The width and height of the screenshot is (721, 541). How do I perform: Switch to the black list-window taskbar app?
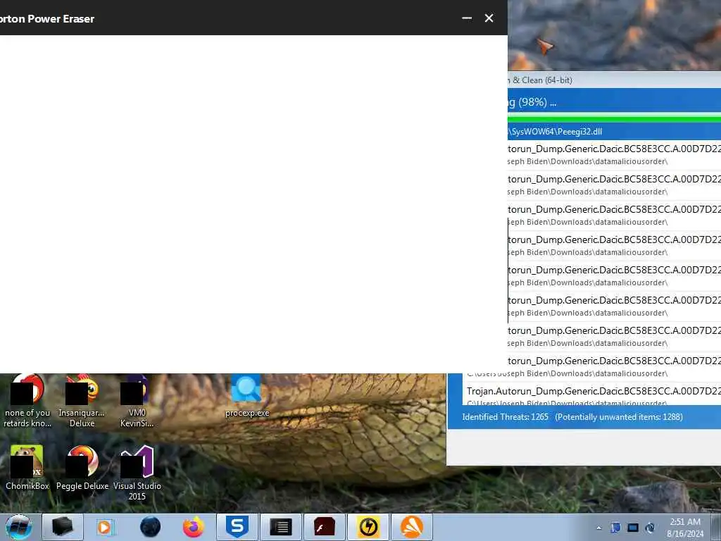click(280, 527)
